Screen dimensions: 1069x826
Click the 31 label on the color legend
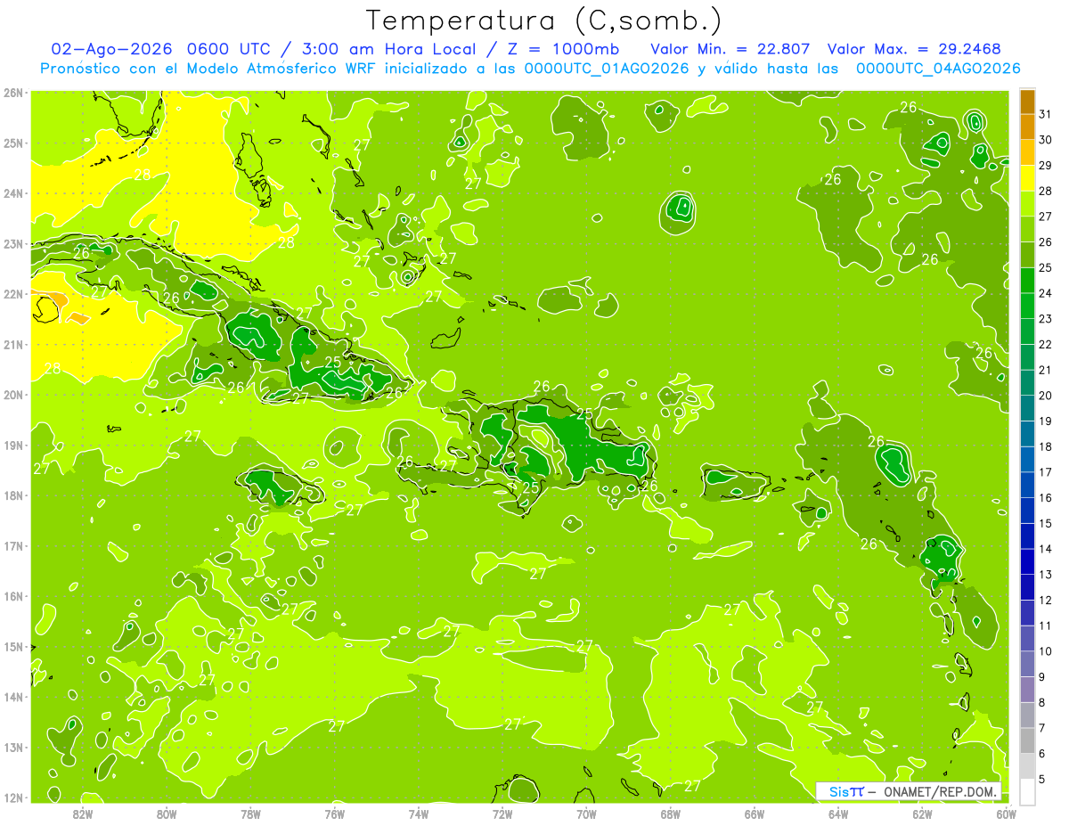[1045, 114]
